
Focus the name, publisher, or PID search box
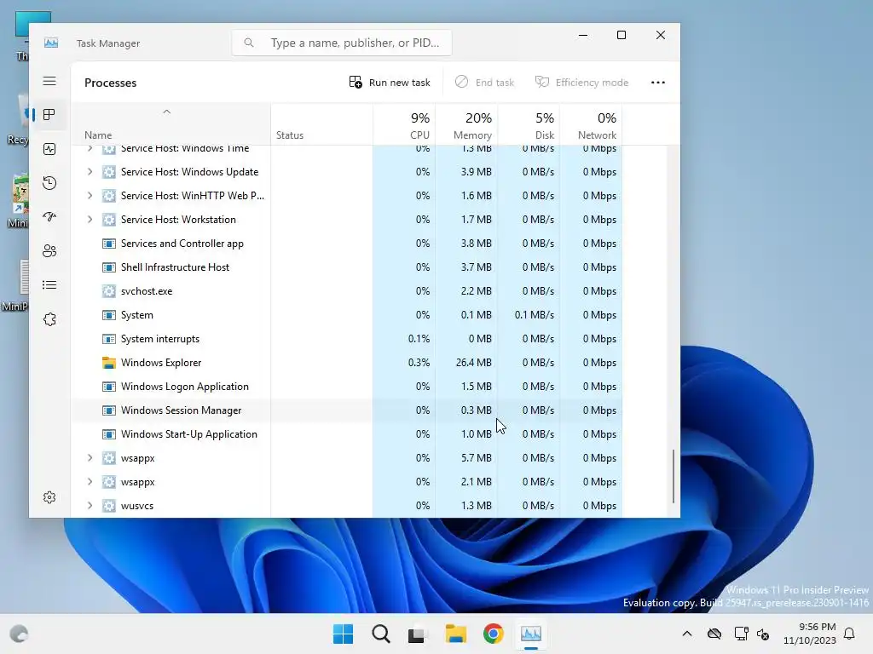click(342, 43)
